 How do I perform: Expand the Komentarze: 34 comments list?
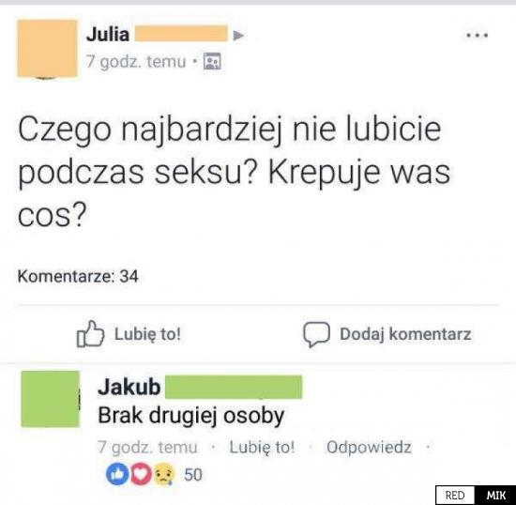click(78, 276)
